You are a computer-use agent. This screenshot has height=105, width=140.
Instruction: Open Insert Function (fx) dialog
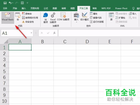(x=54, y=33)
